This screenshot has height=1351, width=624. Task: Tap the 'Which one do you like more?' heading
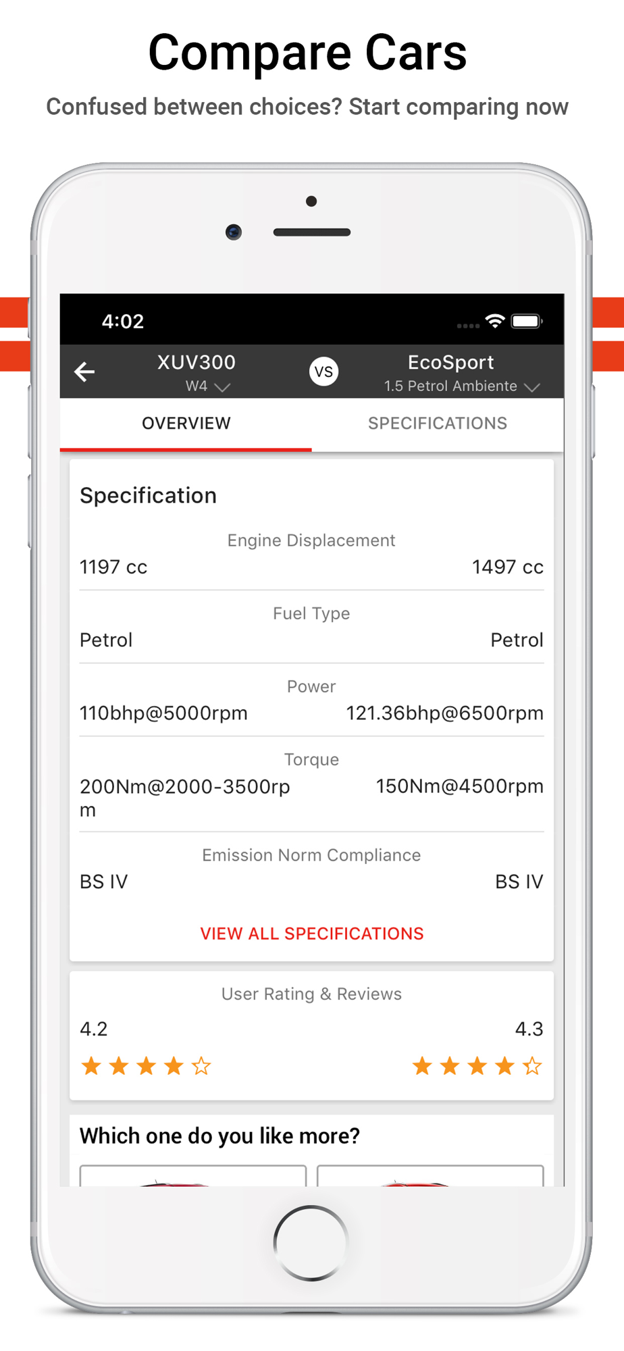pos(219,1136)
